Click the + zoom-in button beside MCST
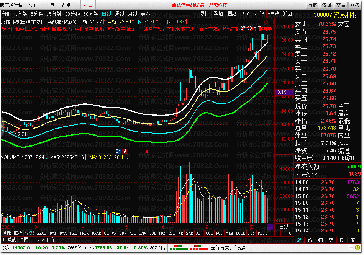Image resolution: width=364 pixels, height=255 pixels. tap(278, 233)
